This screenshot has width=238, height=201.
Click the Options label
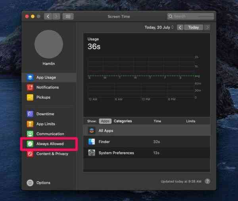(43, 183)
